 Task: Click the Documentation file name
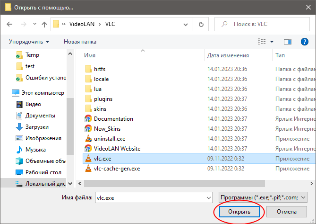(113, 119)
